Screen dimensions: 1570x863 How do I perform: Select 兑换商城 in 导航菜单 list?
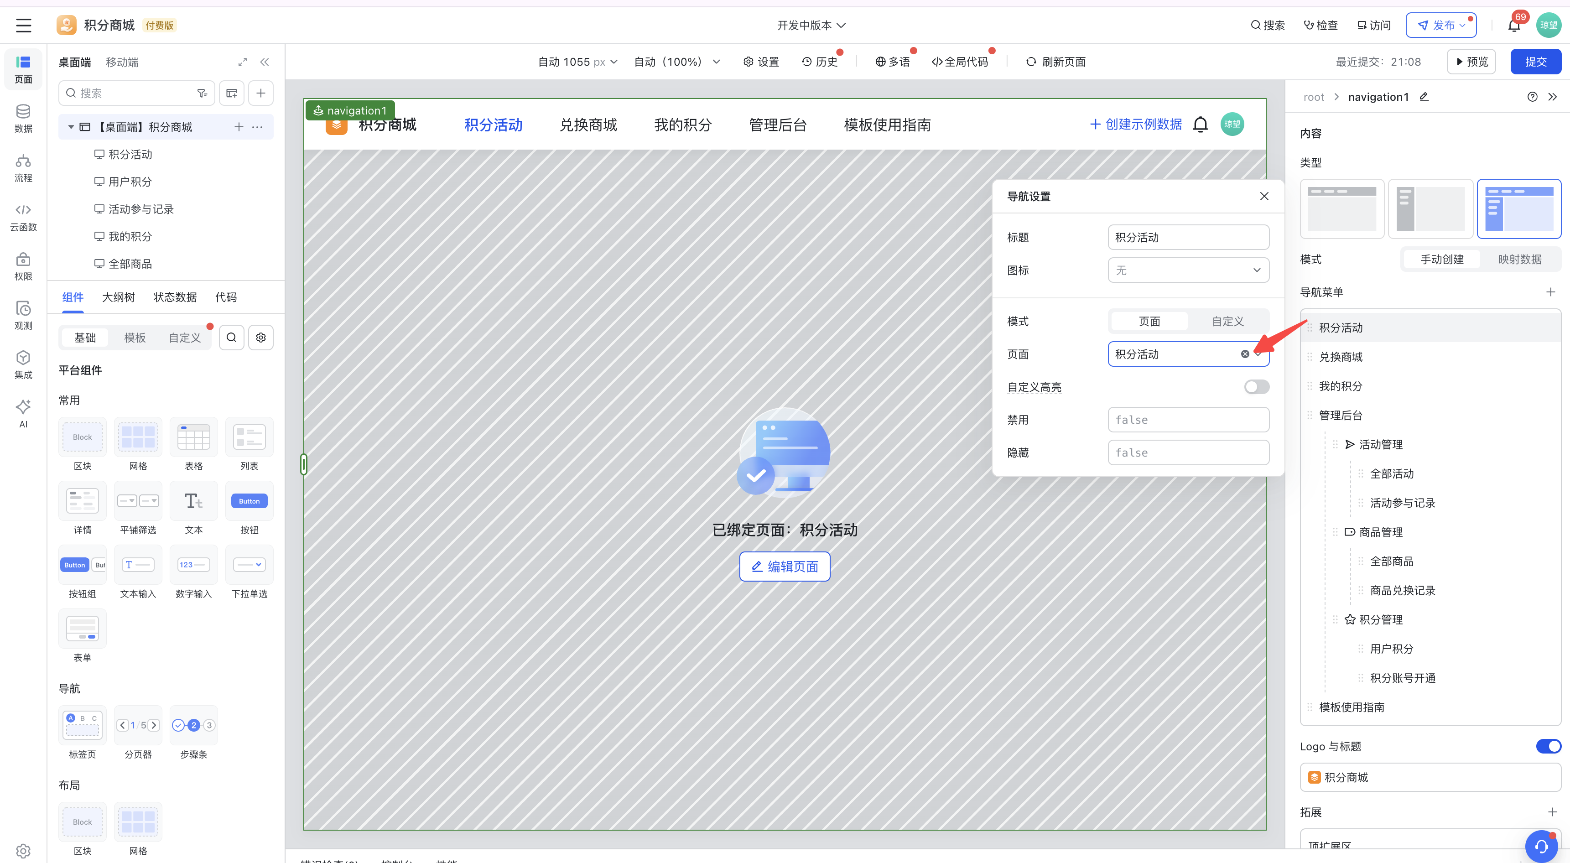[1430, 357]
